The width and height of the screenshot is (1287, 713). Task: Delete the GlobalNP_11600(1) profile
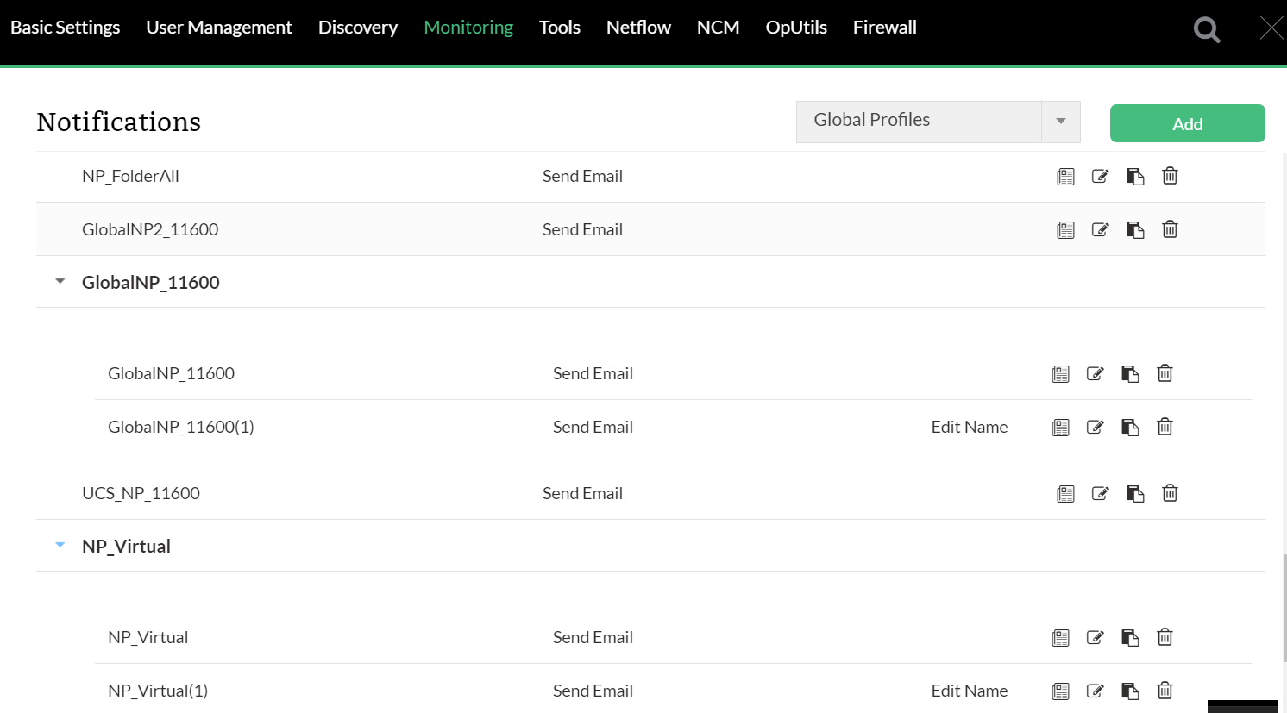[1165, 427]
